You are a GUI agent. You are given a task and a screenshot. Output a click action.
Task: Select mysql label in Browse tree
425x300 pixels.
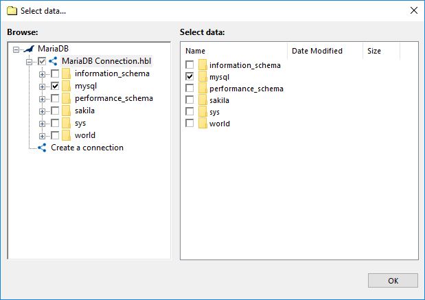[x=86, y=86]
